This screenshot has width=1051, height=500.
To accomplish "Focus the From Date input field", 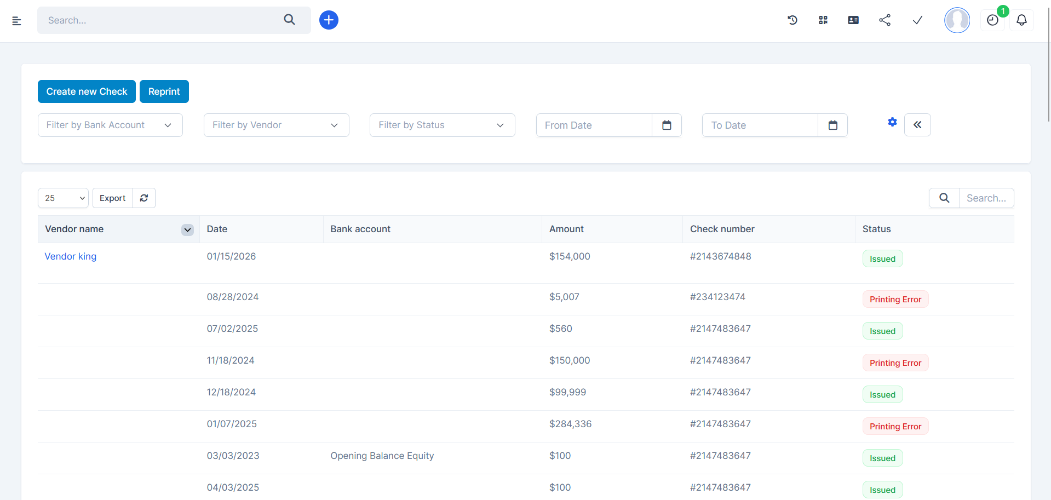I will pyautogui.click(x=594, y=125).
